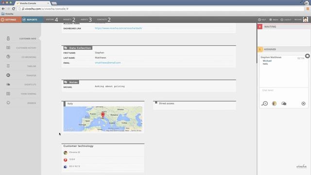Image resolution: width=311 pixels, height=175 pixels.
Task: Click the note text 'Asking about pricing'
Action: [x=110, y=87]
